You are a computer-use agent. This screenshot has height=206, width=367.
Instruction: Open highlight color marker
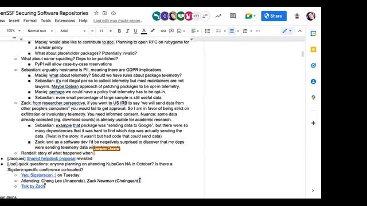(153, 30)
